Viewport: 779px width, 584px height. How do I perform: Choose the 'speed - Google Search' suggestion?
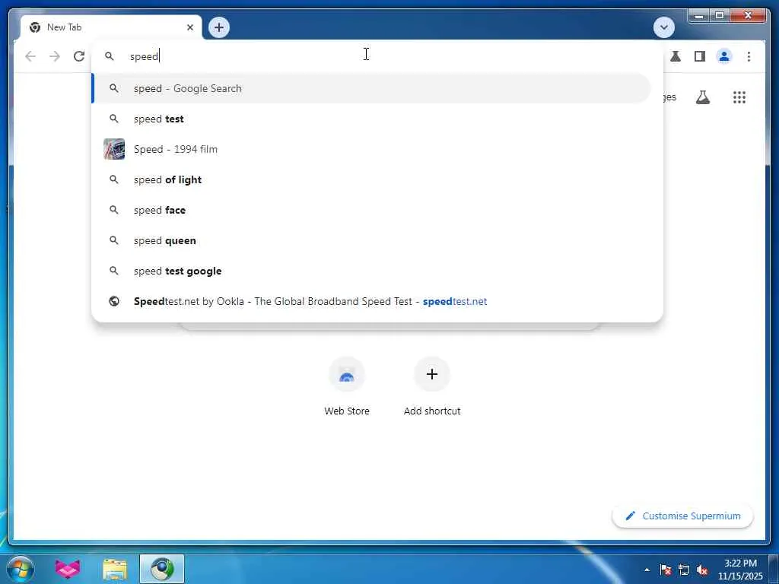tap(371, 88)
